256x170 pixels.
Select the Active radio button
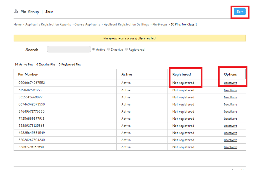click(x=94, y=49)
